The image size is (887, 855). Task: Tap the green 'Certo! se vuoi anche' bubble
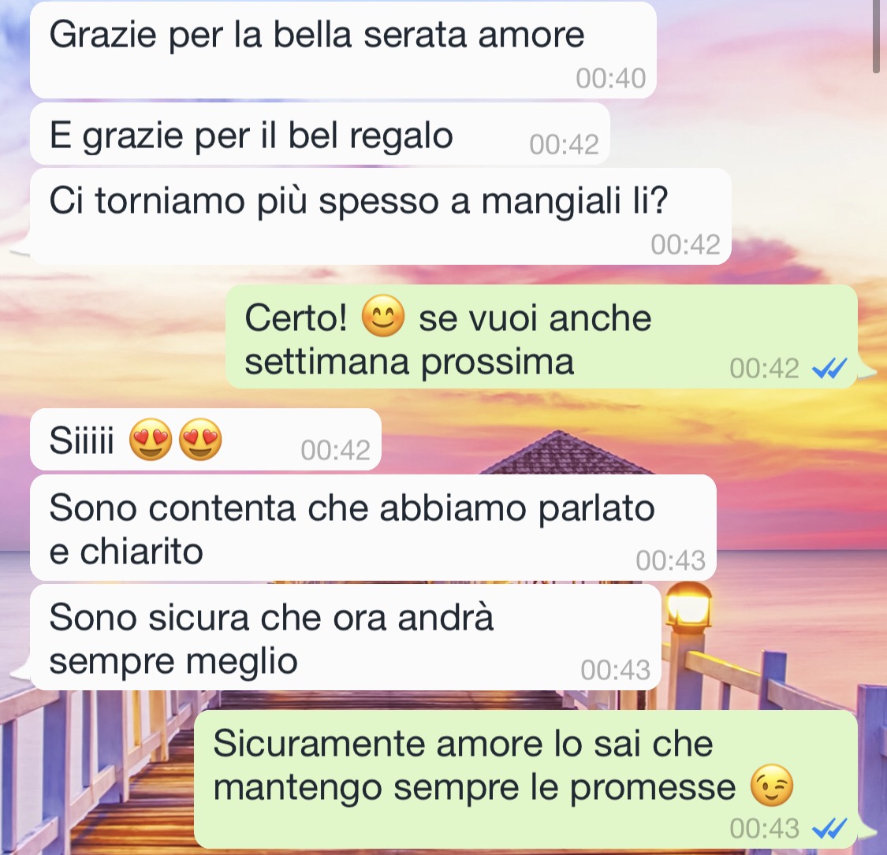pos(542,337)
